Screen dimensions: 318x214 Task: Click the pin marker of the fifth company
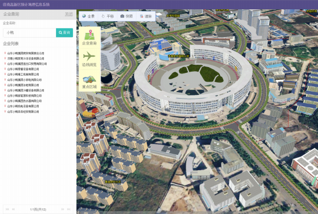(5, 74)
